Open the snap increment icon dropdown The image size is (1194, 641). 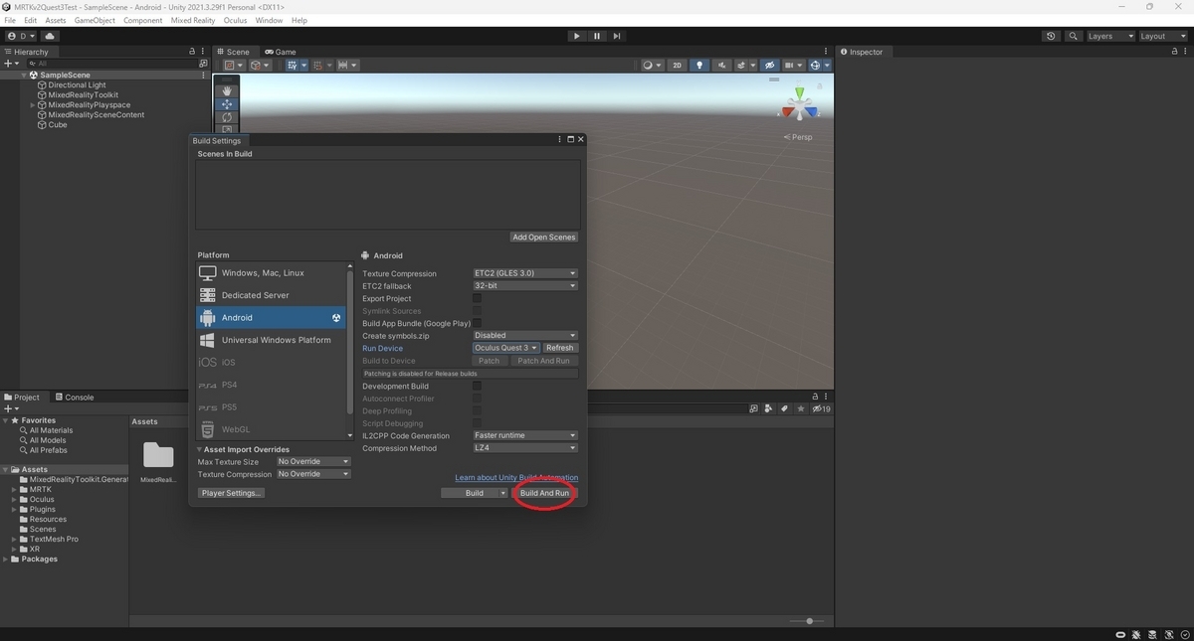tap(347, 66)
